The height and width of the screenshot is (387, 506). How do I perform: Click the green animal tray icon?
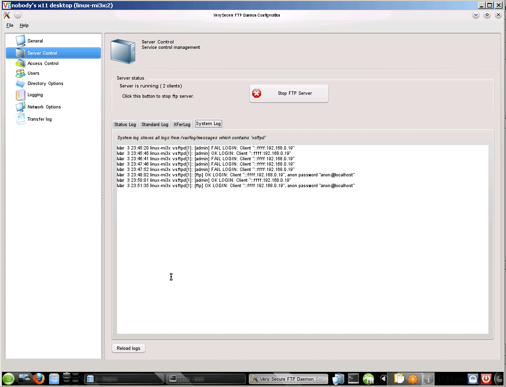(368, 379)
